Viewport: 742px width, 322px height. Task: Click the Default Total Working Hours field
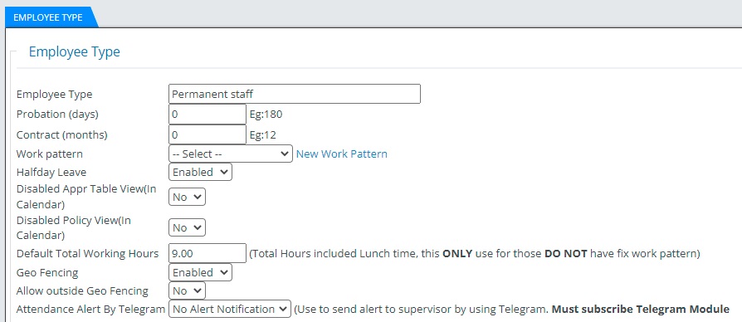[207, 253]
